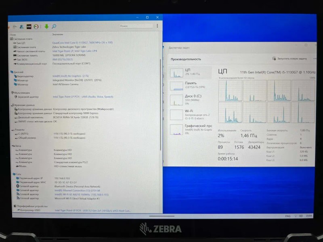
Task: Open Intel Tiger Point-LP chipset link
Action: pos(75,51)
